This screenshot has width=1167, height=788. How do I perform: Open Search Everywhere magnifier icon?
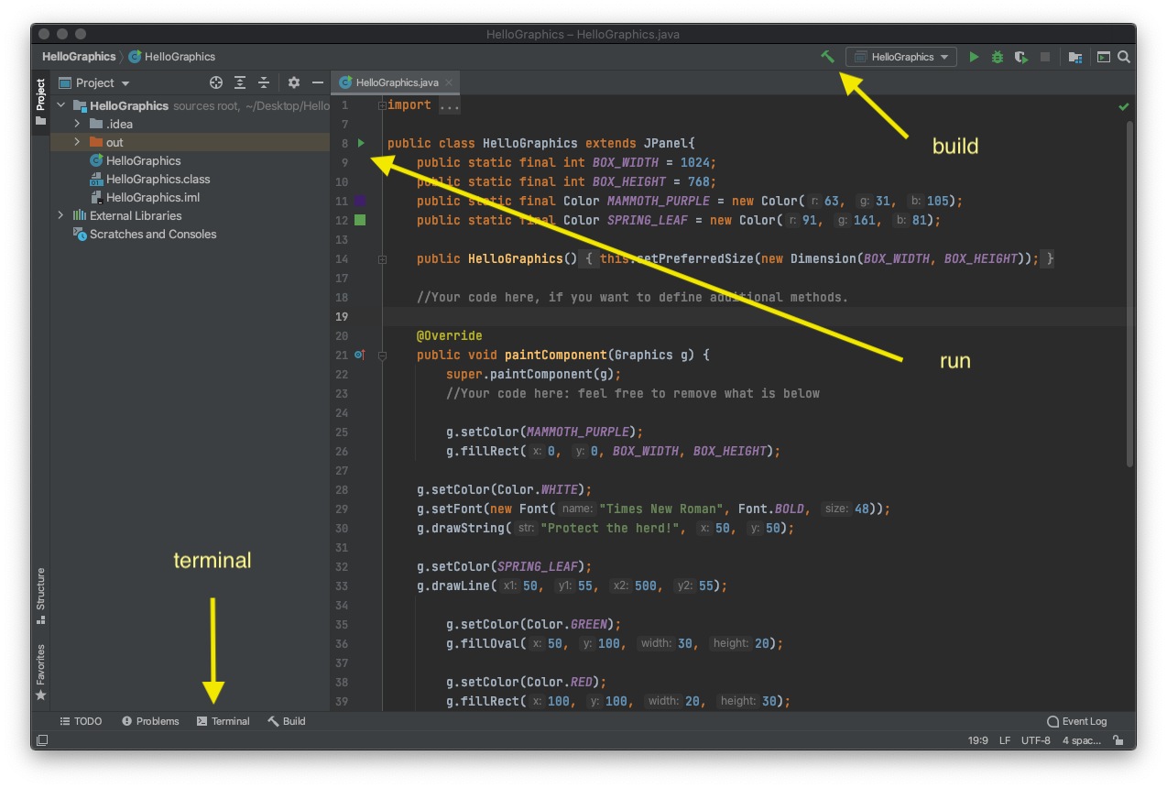1124,57
